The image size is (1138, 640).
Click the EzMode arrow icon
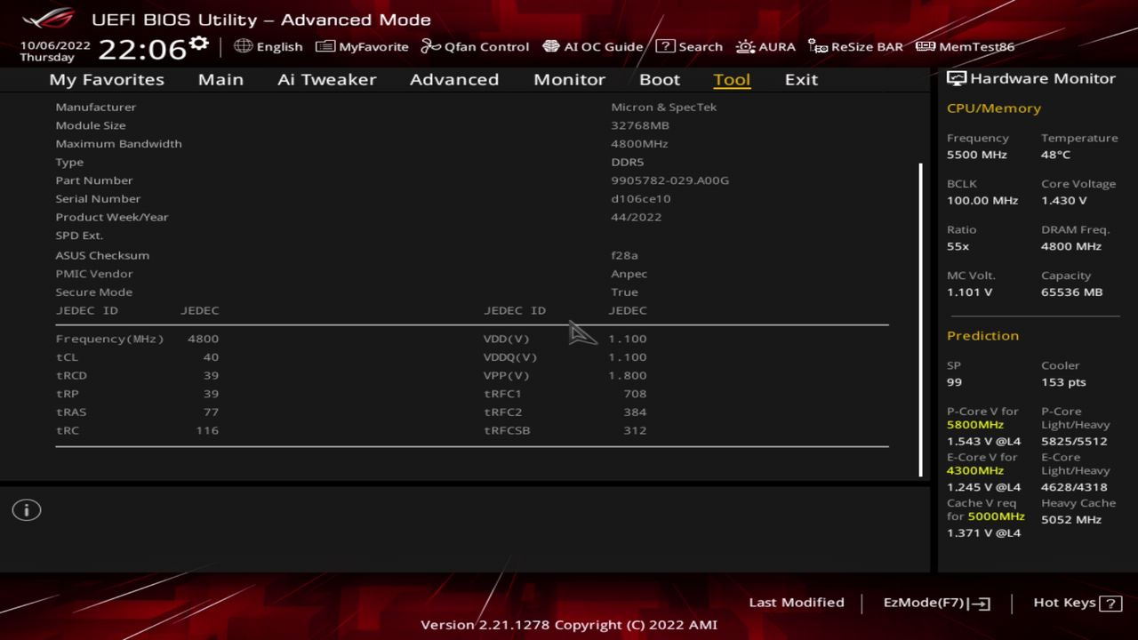pos(979,604)
